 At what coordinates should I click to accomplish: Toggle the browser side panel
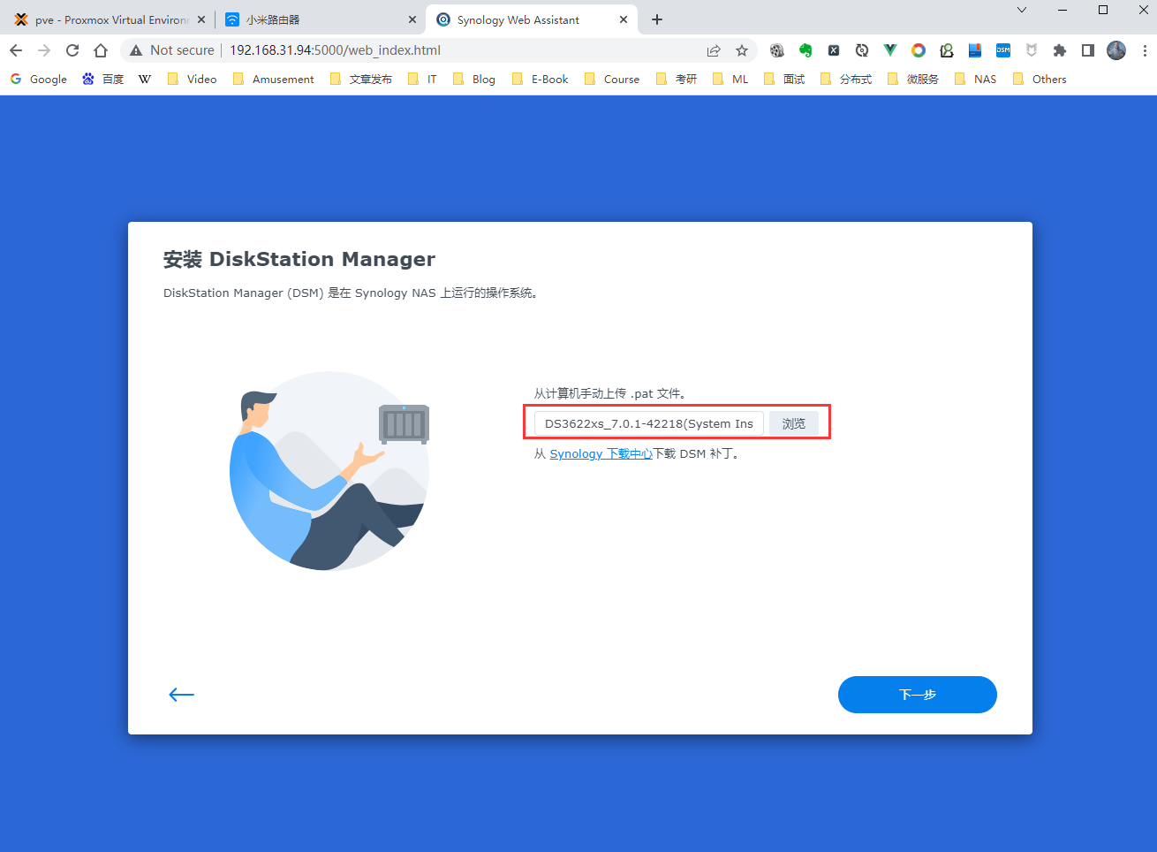coord(1088,50)
